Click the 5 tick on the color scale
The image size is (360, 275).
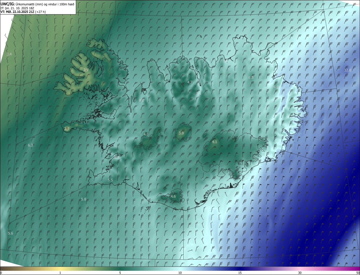pos(120,273)
